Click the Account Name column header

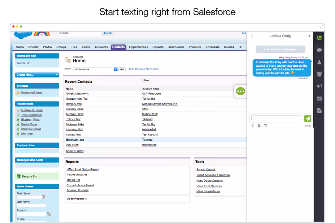151,89
